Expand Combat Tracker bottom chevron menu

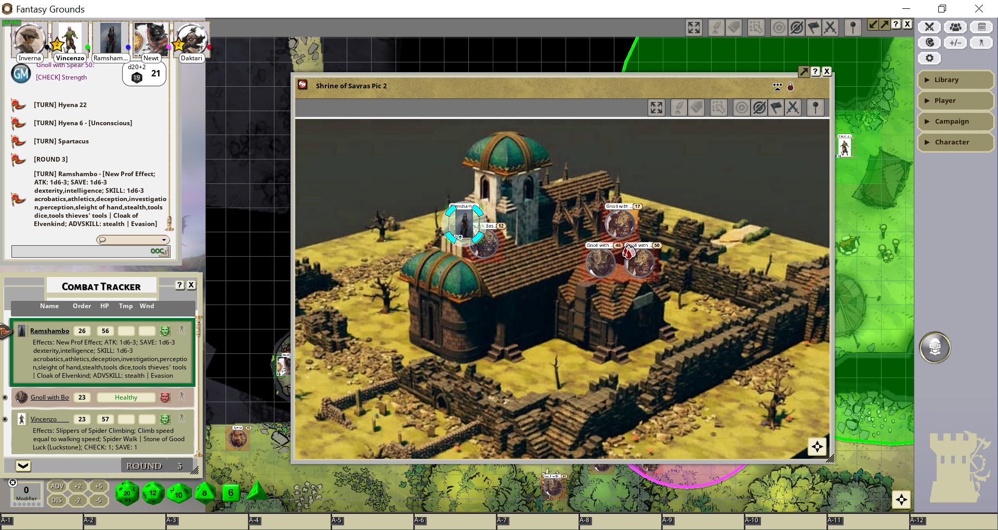(23, 466)
